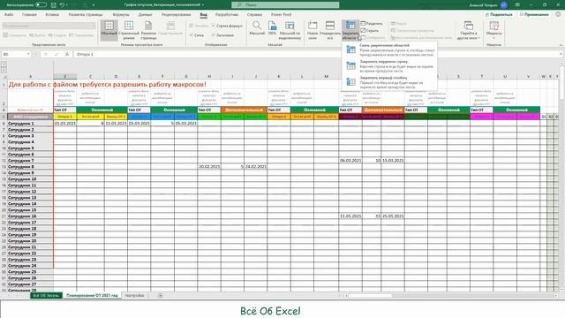Switch to Страничный режим page break view
This screenshot has height=318, width=565.
(x=129, y=30)
